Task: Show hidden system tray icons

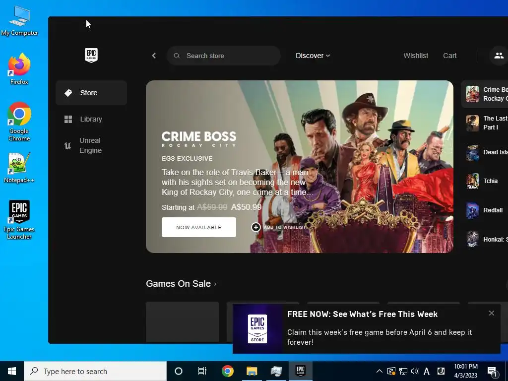Action: click(379, 371)
